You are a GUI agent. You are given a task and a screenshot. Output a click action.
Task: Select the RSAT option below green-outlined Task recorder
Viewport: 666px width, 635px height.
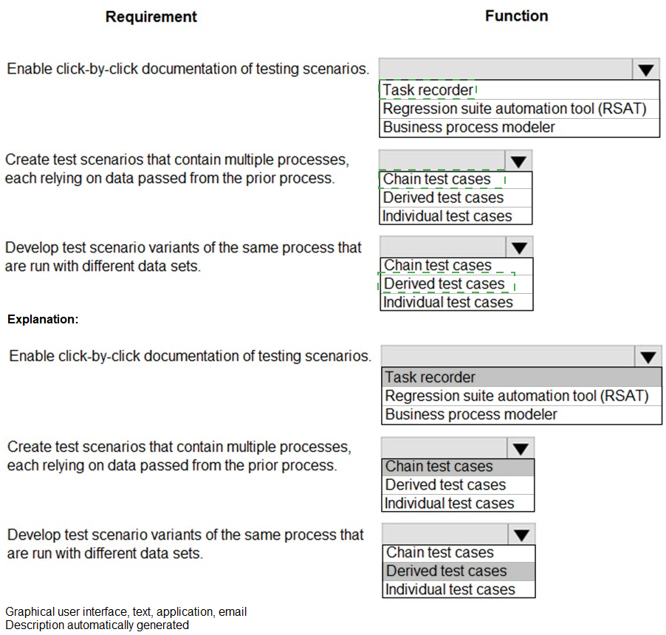click(x=515, y=109)
